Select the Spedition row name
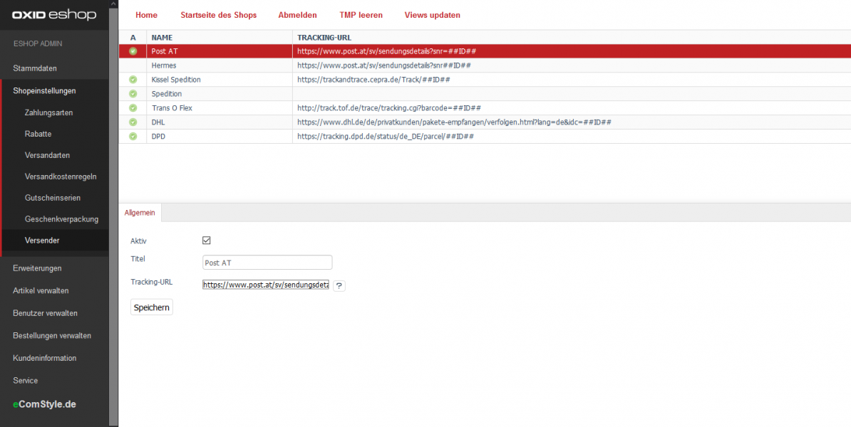The height and width of the screenshot is (427, 851). pos(167,94)
